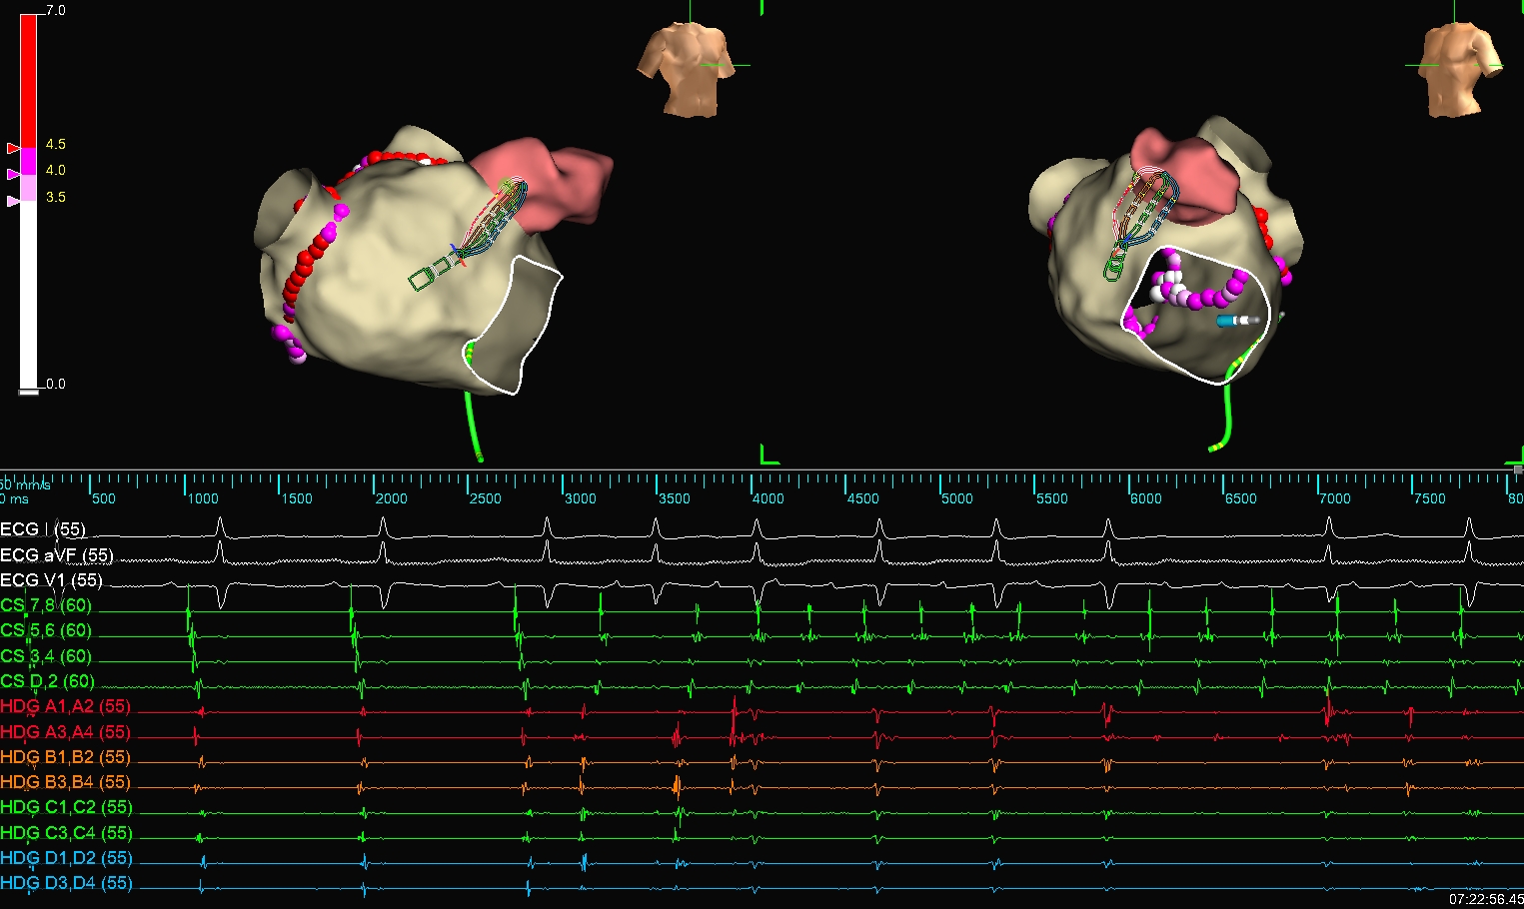Click the green corner marker of left view
Viewport: 1524px width, 909px height.
tap(769, 454)
